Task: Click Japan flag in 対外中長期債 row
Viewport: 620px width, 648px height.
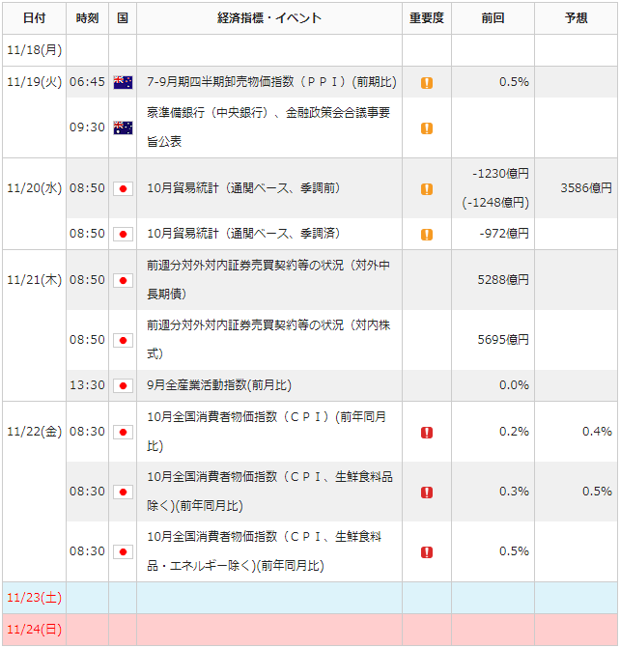Action: tap(123, 281)
